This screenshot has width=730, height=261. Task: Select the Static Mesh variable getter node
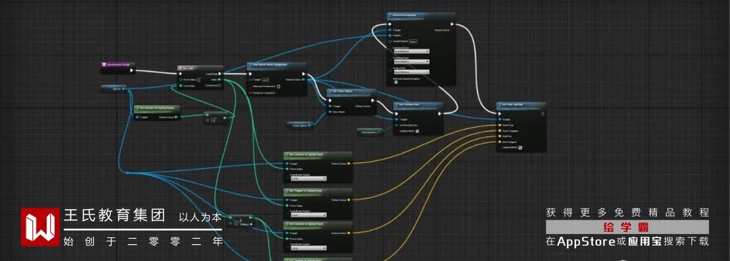300,125
